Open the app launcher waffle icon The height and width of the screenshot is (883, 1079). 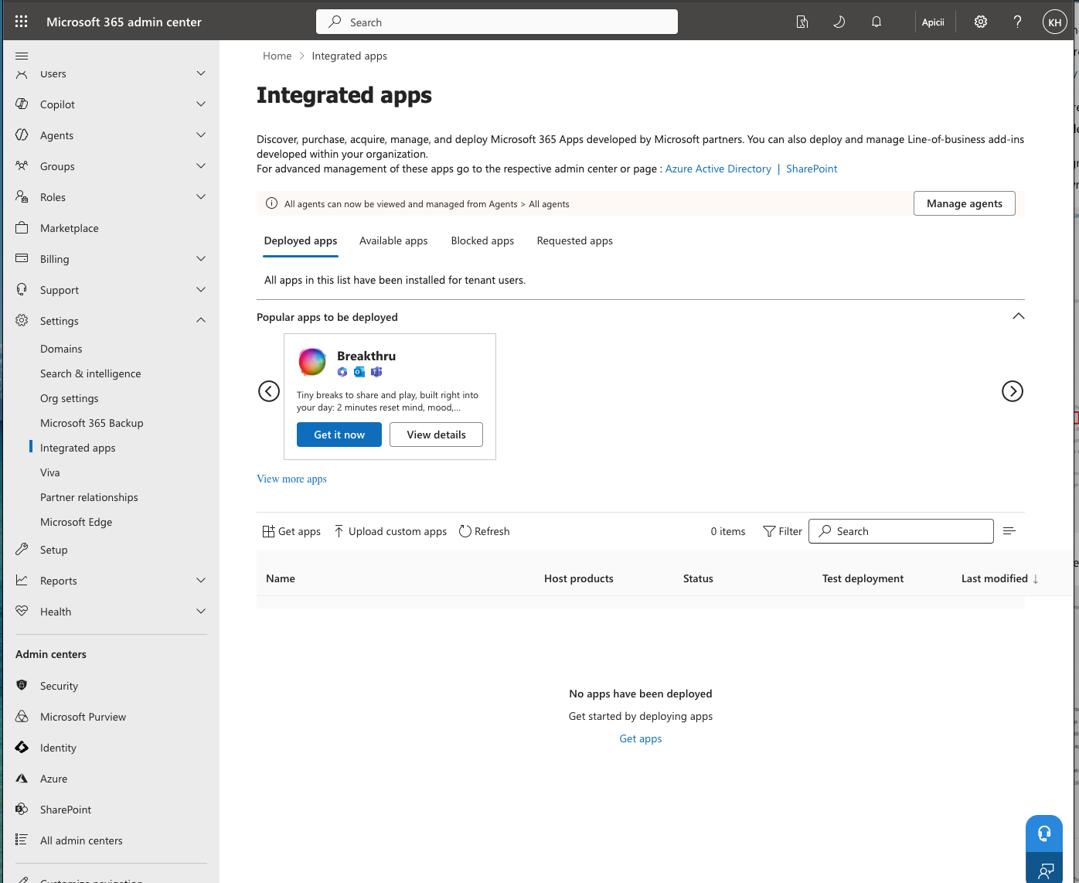click(x=22, y=22)
